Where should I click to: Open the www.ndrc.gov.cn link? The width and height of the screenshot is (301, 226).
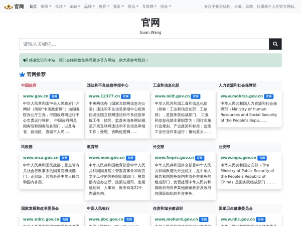41,219
